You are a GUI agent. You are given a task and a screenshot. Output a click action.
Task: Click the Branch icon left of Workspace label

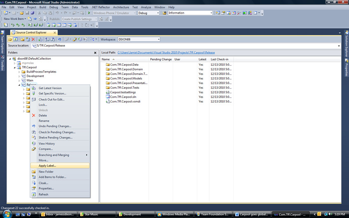[92, 40]
